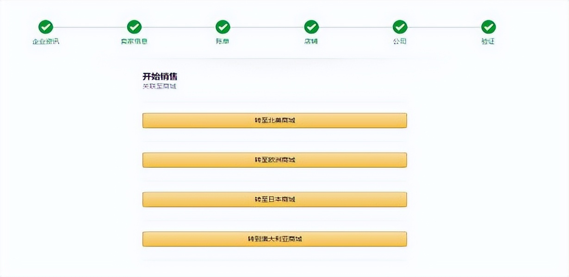Select the first completed progress step icon

pos(45,27)
